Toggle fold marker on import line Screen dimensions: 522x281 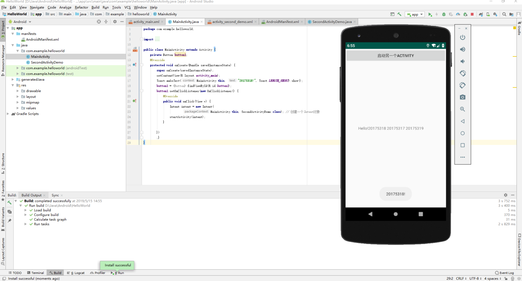click(141, 39)
